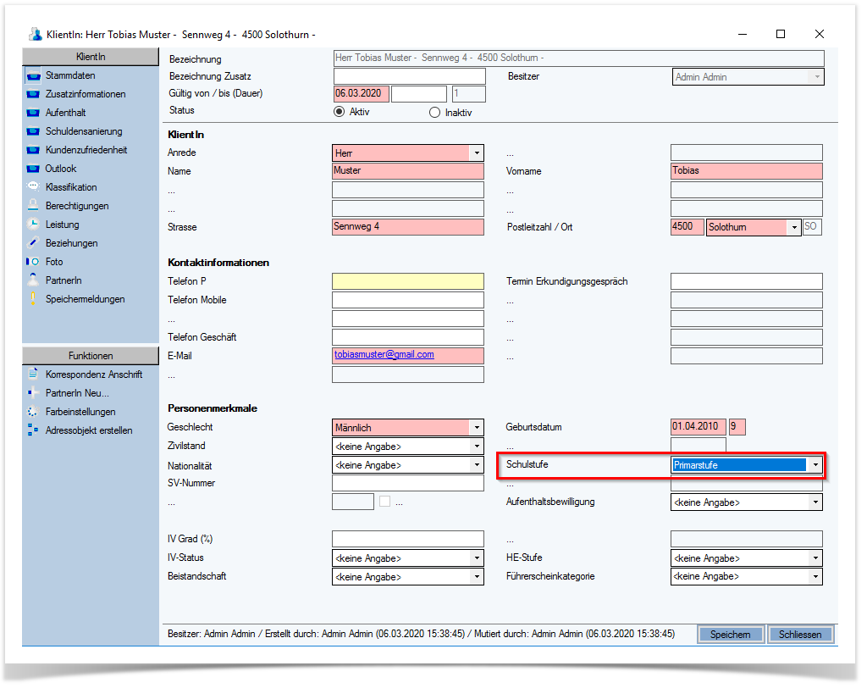Click the KlientIn panel header
This screenshot has width=867, height=688.
point(91,57)
